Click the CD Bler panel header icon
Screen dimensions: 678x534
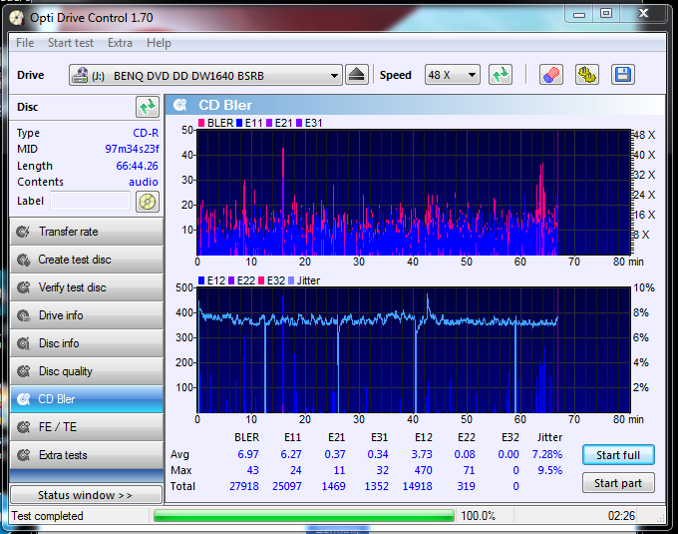tap(179, 105)
